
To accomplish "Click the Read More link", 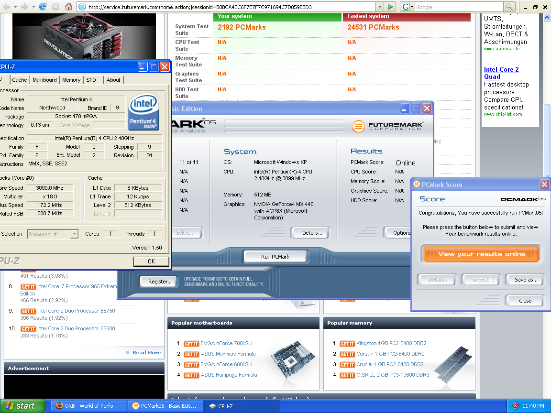I will pos(146,352).
